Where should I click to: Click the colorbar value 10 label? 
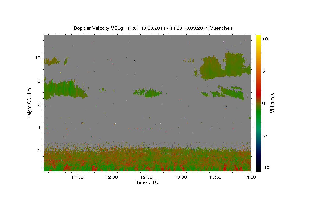(265, 39)
